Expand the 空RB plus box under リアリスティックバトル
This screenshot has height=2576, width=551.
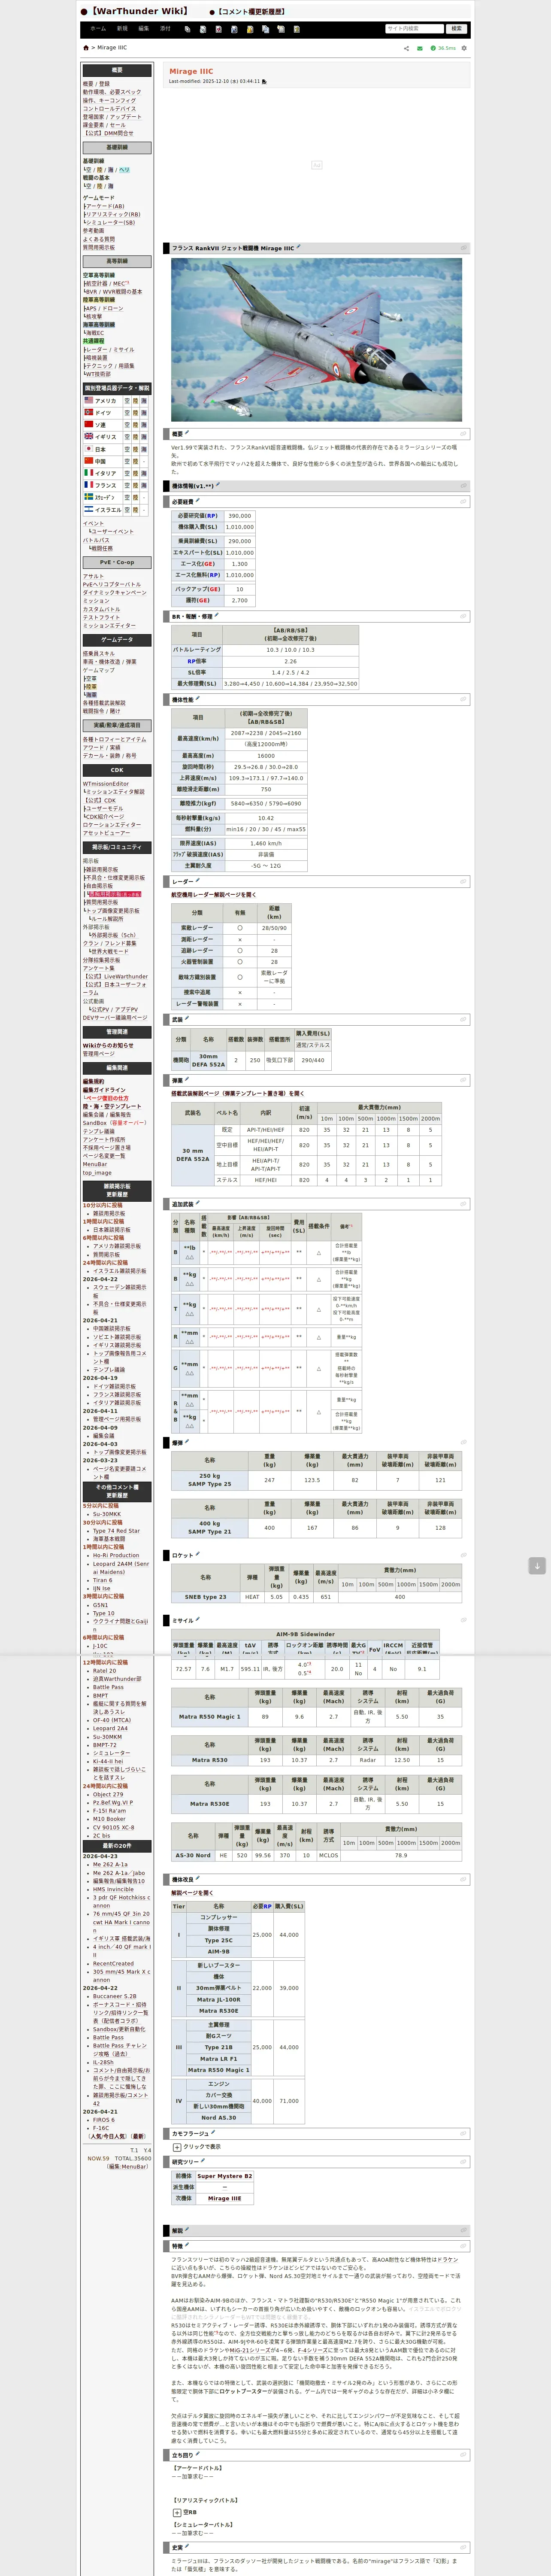[x=177, y=2512]
